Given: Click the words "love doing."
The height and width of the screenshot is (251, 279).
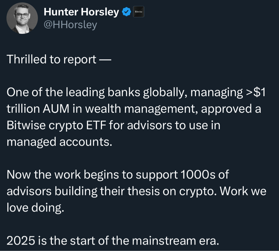Looking at the screenshot, I should click(36, 207).
